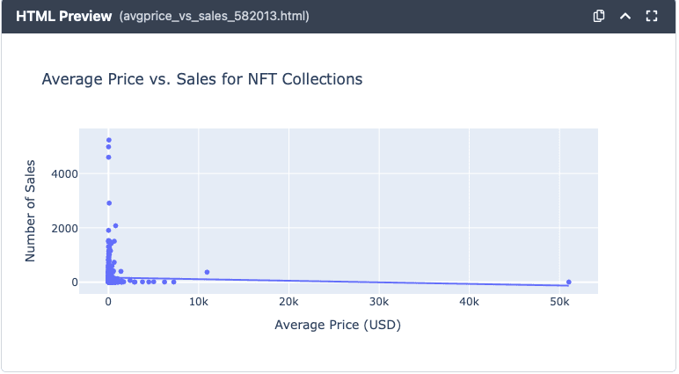Copy the HTML preview content
Viewport: 679px width, 374px height.
(599, 16)
